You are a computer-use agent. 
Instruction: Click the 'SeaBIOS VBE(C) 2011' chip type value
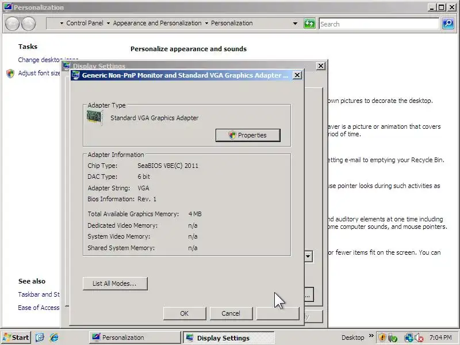click(x=168, y=166)
